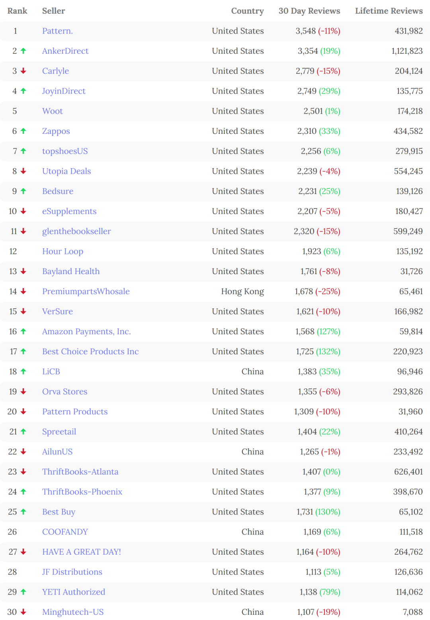Follow the glenthebookseller link
The image size is (430, 620).
(x=76, y=232)
